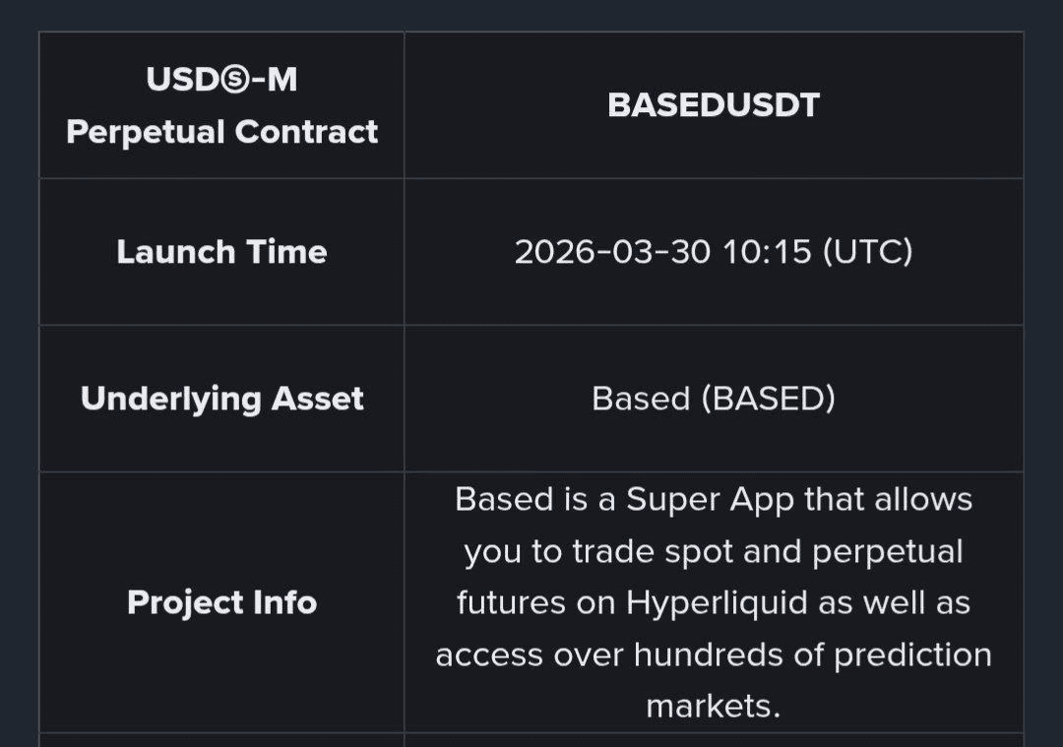Click the Underlying Asset row label

pos(221,399)
